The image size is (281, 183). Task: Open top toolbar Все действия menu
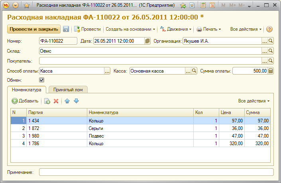tap(246, 29)
